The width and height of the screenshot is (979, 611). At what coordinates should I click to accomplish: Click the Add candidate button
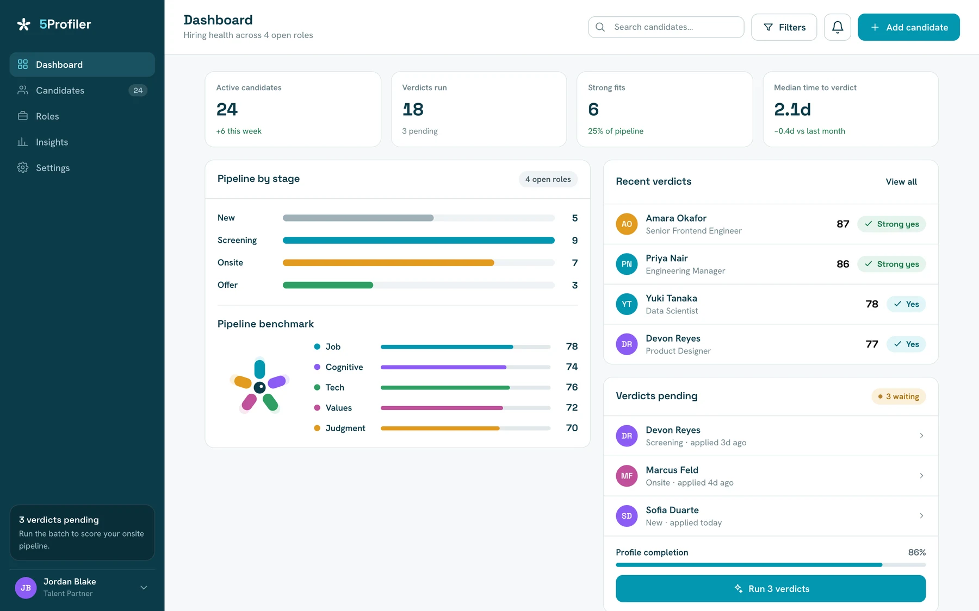click(909, 27)
